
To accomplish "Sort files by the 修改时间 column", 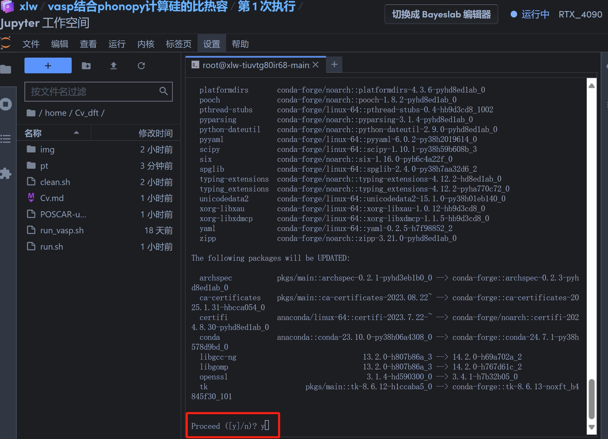I will click(x=136, y=133).
